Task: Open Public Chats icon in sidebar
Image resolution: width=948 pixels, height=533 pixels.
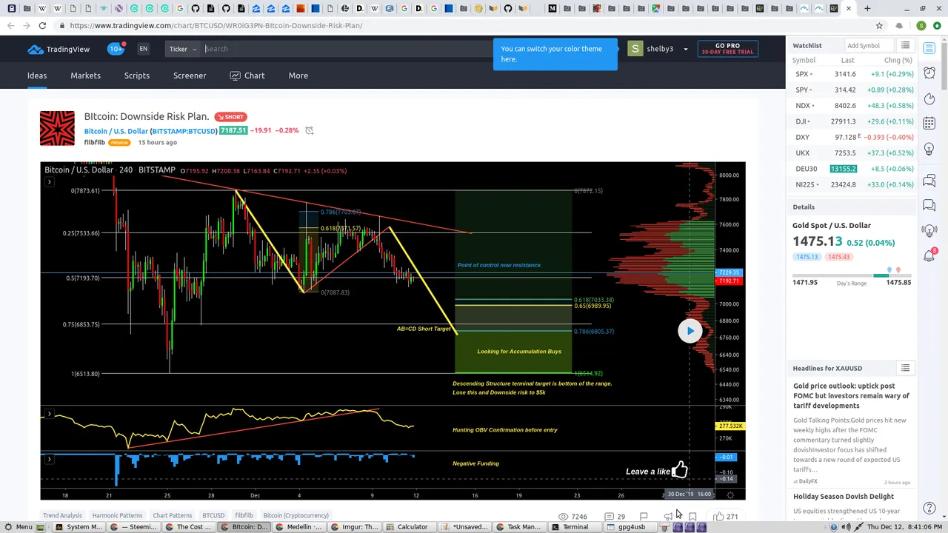Action: 929,180
